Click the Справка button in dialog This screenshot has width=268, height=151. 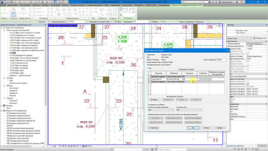coord(220,128)
